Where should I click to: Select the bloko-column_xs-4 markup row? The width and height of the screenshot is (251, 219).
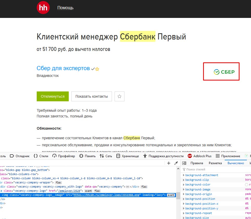pyautogui.click(x=88, y=178)
